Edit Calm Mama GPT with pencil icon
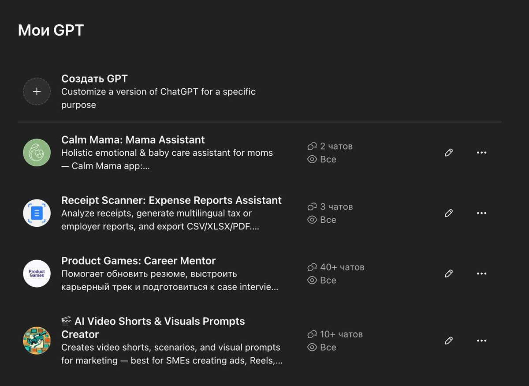 point(449,153)
